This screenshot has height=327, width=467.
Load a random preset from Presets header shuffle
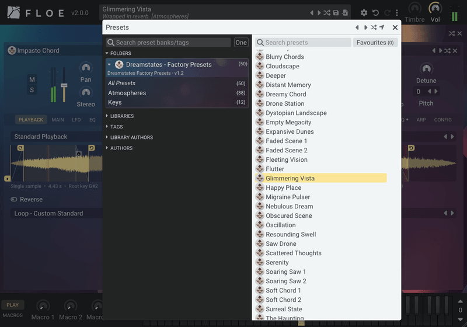[x=374, y=27]
